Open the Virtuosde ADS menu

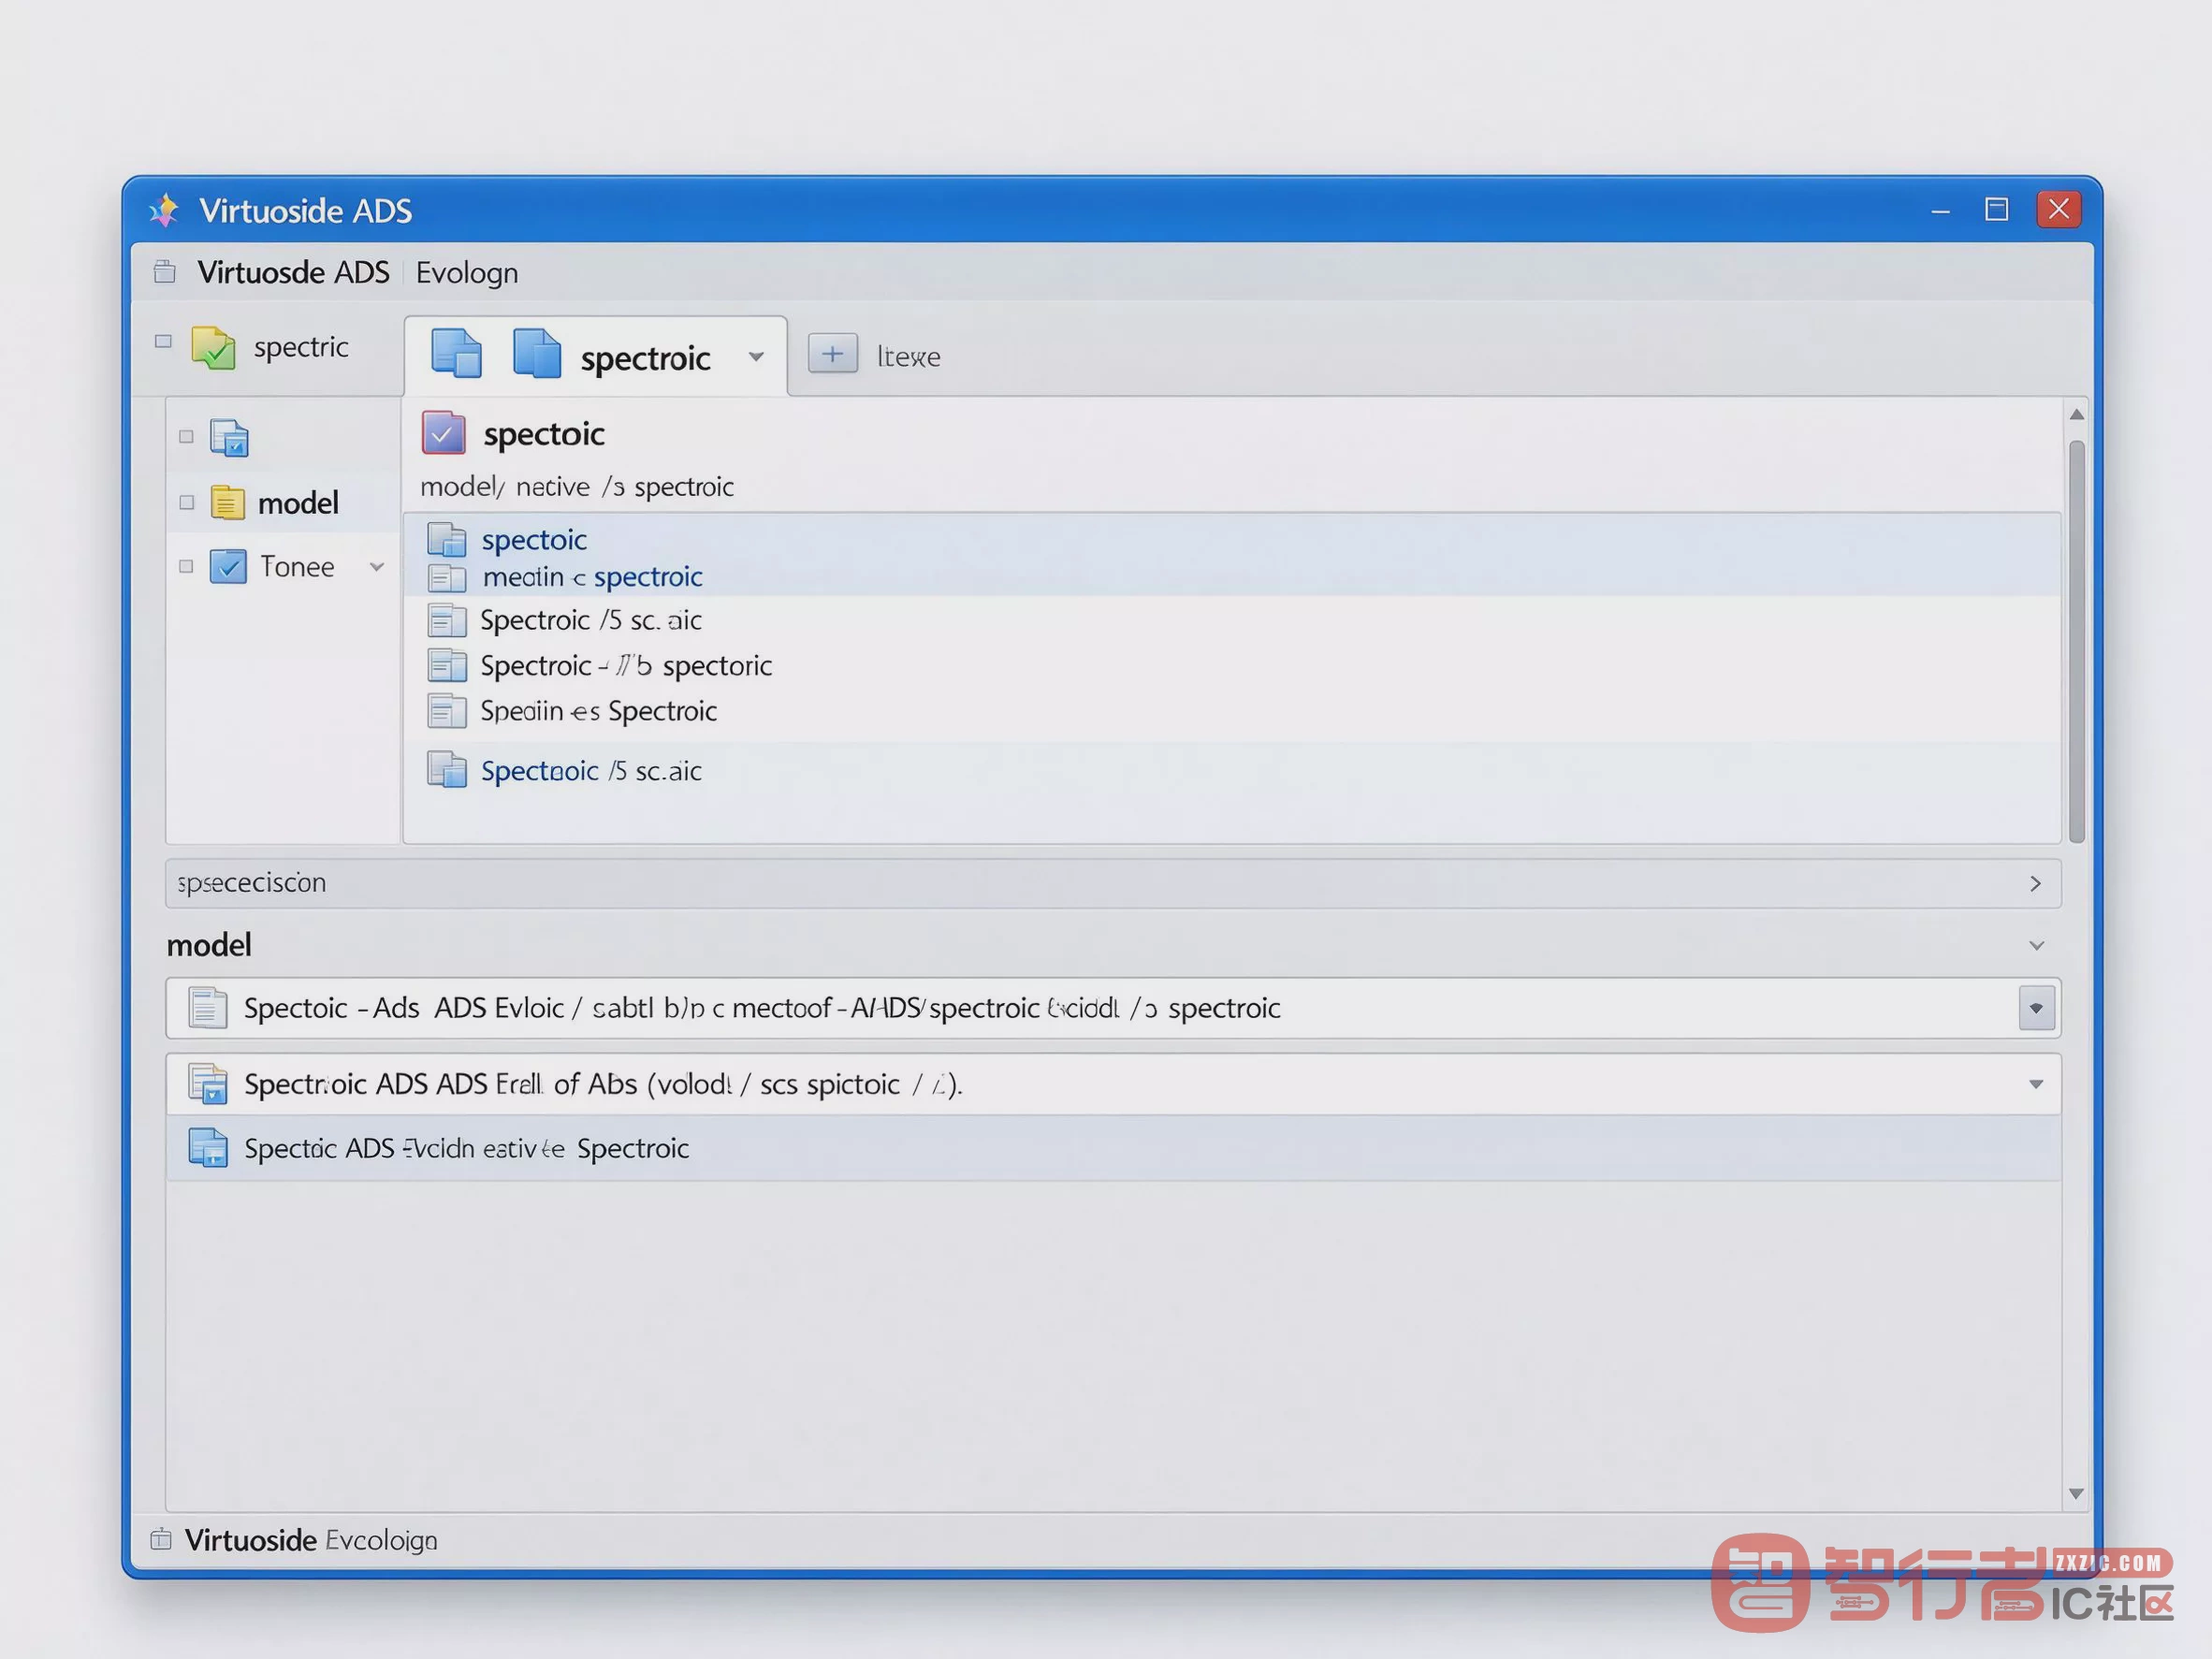[293, 272]
